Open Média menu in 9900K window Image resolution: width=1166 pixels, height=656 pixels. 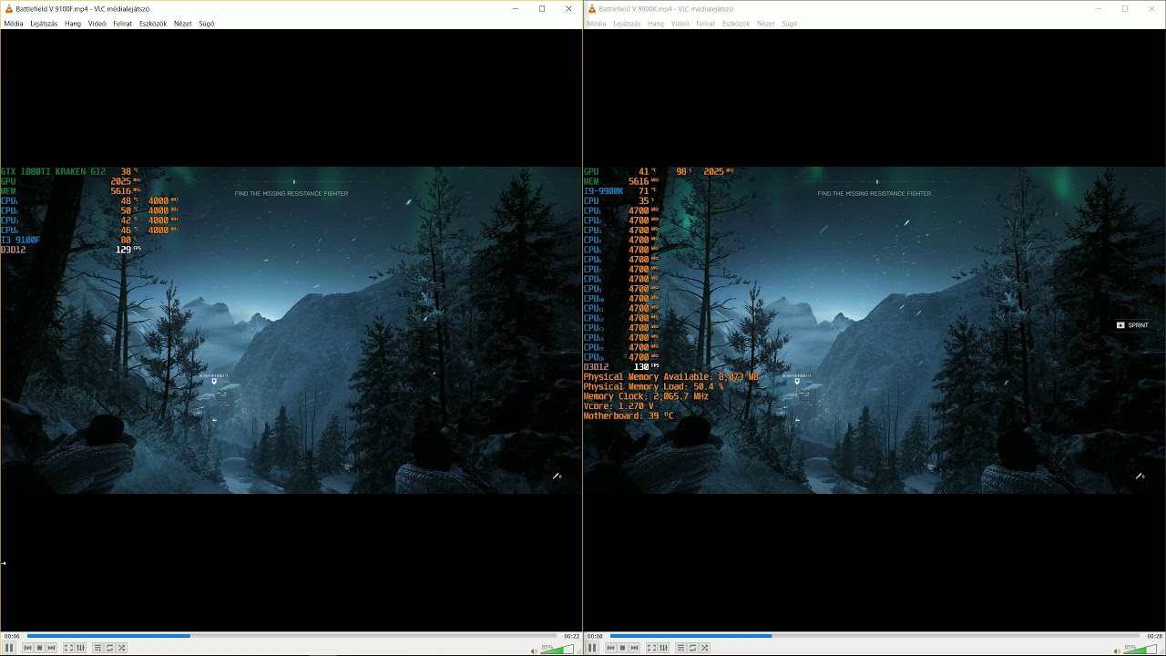597,24
